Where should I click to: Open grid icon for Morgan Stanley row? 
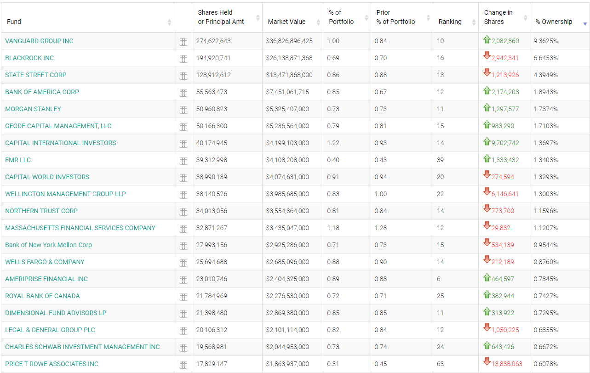click(x=183, y=110)
